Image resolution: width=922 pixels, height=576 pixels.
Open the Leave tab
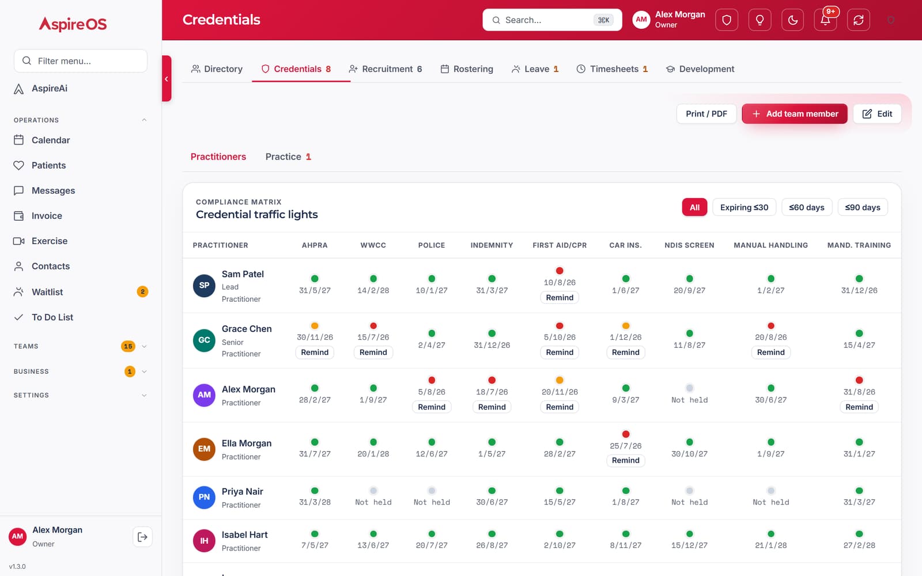[535, 69]
